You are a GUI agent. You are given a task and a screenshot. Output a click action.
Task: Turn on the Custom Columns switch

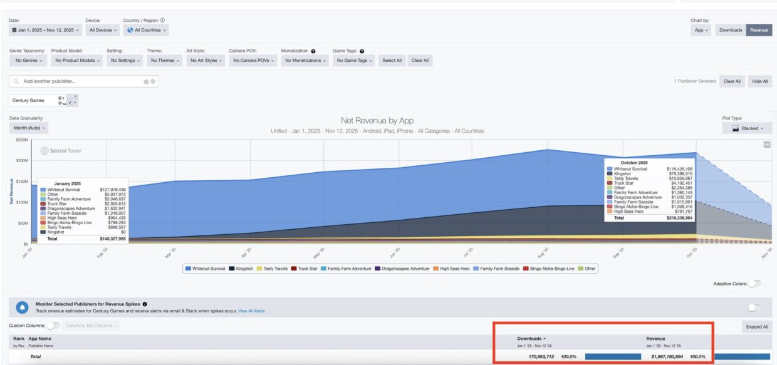[53, 326]
